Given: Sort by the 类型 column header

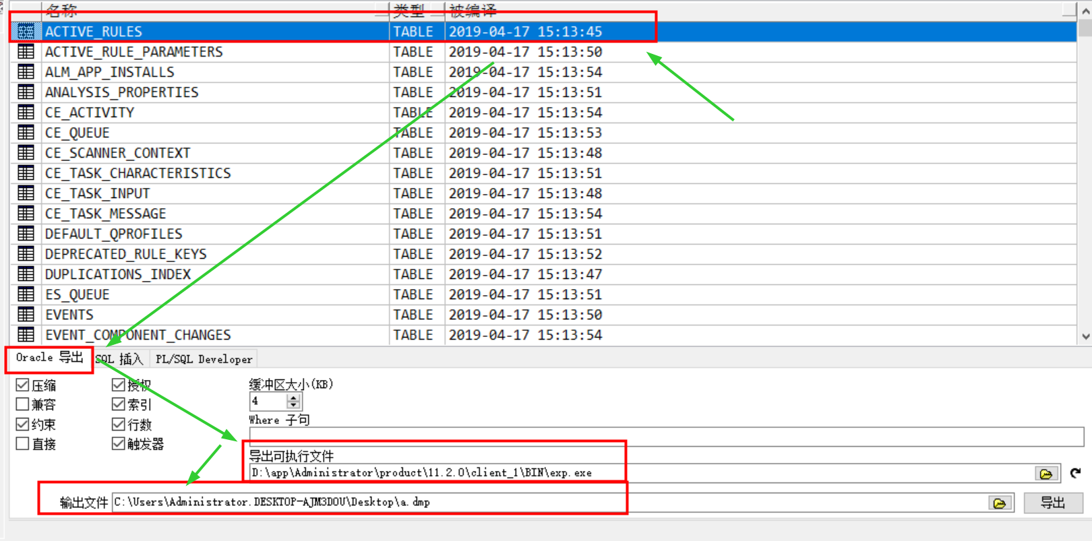Looking at the screenshot, I should [417, 10].
